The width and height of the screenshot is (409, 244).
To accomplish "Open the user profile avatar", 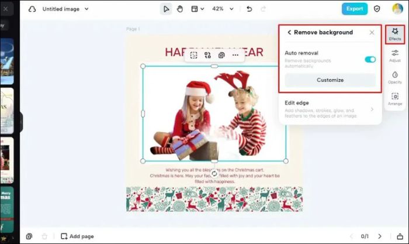I will (397, 9).
